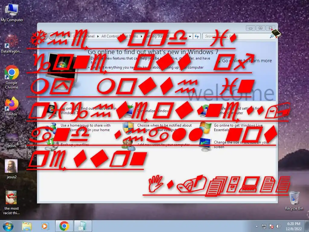The width and height of the screenshot is (309, 232).
Task: Click the Getting Started breadcrumb
Action: coord(157,36)
